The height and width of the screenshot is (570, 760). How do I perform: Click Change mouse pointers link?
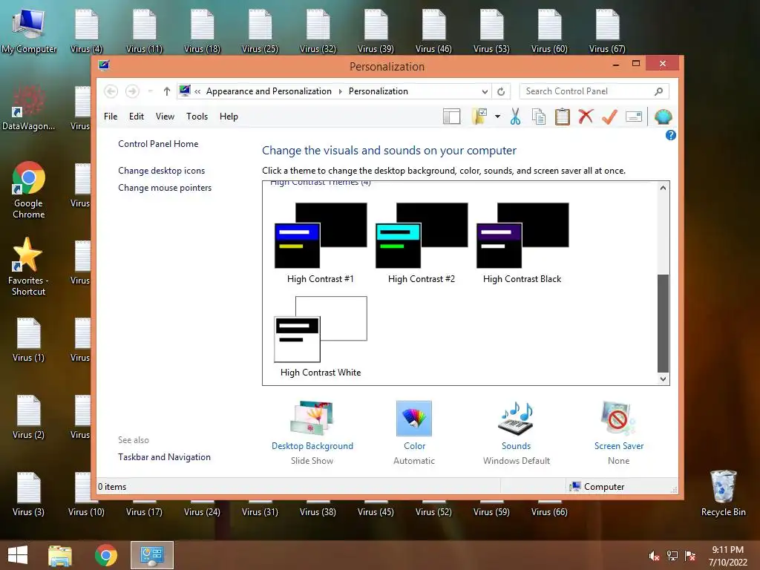165,188
